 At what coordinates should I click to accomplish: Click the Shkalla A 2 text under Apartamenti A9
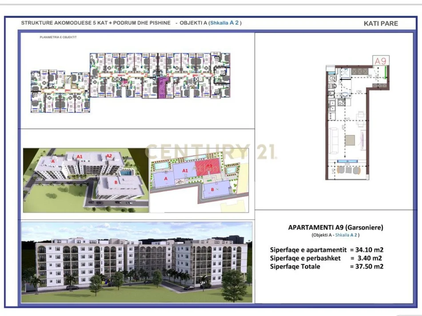click(x=346, y=235)
